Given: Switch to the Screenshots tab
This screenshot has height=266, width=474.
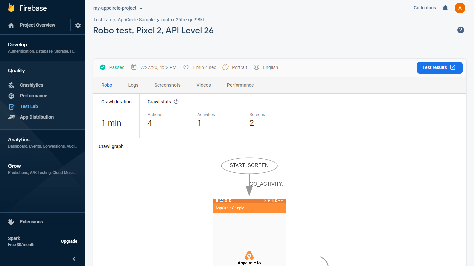Looking at the screenshot, I should [167, 85].
